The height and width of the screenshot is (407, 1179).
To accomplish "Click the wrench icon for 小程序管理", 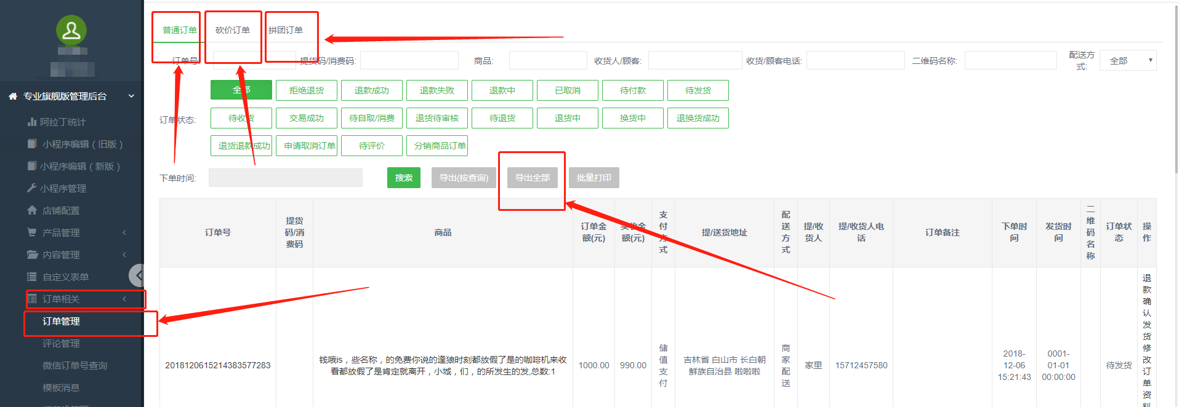I will (32, 188).
